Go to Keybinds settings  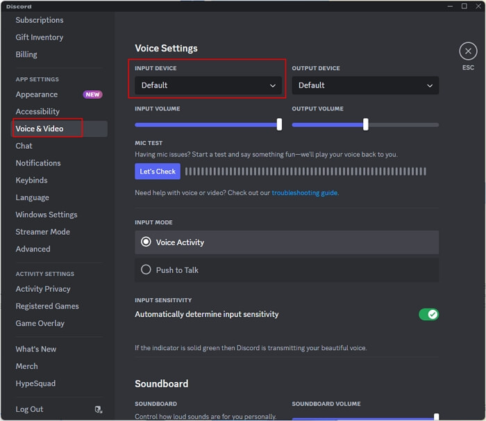click(32, 180)
